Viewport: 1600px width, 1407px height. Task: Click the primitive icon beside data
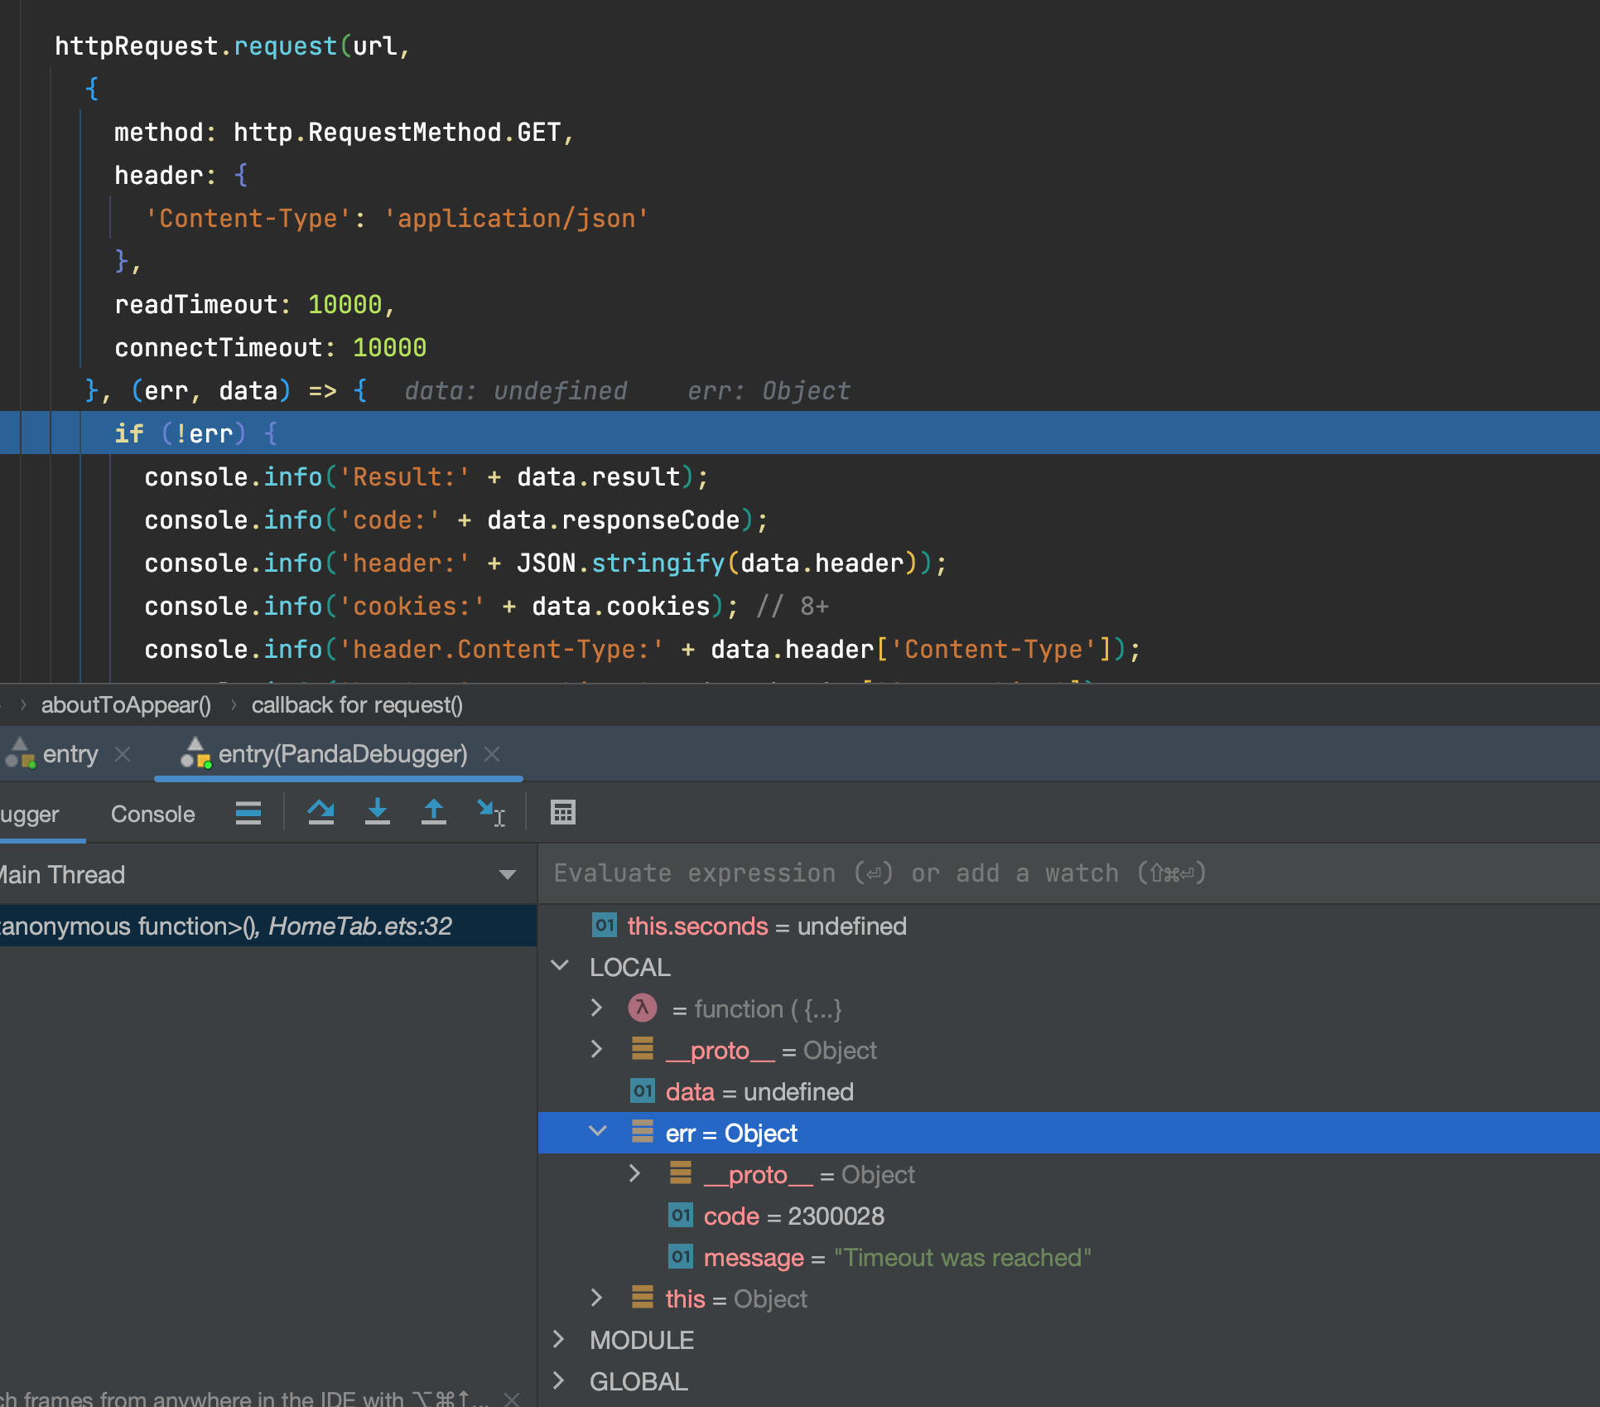pyautogui.click(x=643, y=1091)
